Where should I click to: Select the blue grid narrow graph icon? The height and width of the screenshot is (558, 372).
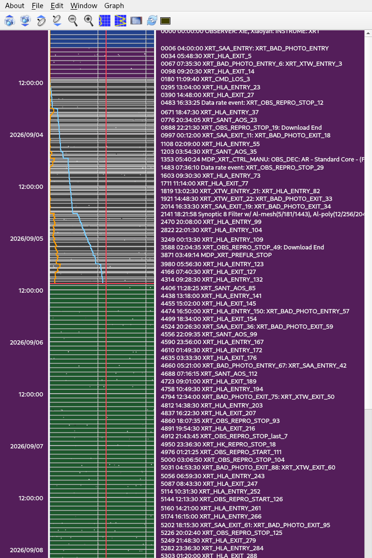105,21
